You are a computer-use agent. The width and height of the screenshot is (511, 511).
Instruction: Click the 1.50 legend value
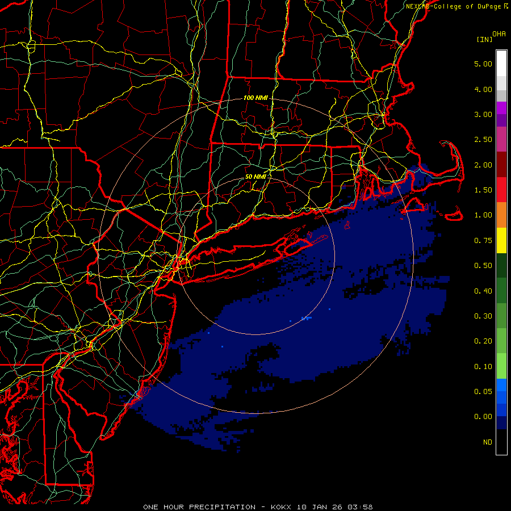tap(483, 190)
